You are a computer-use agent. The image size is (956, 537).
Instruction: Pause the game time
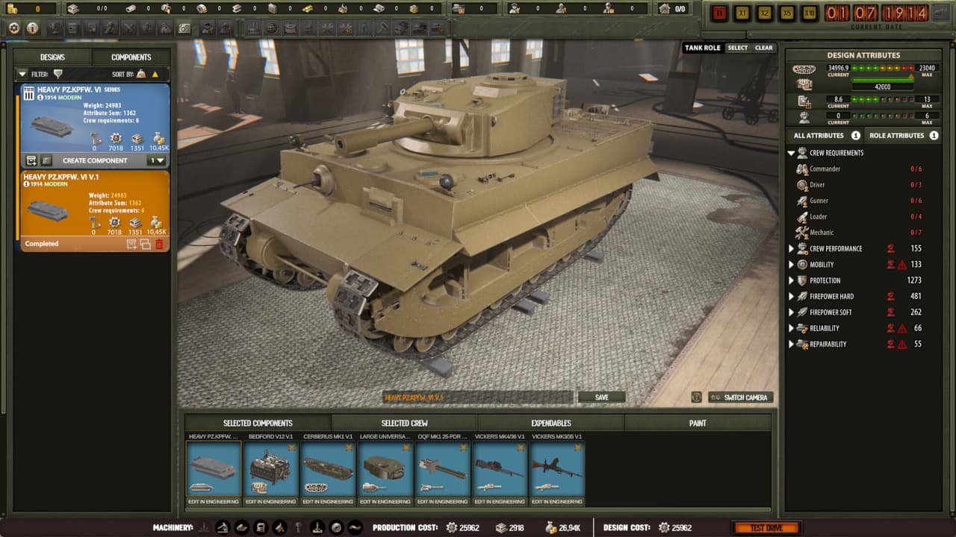pyautogui.click(x=719, y=13)
